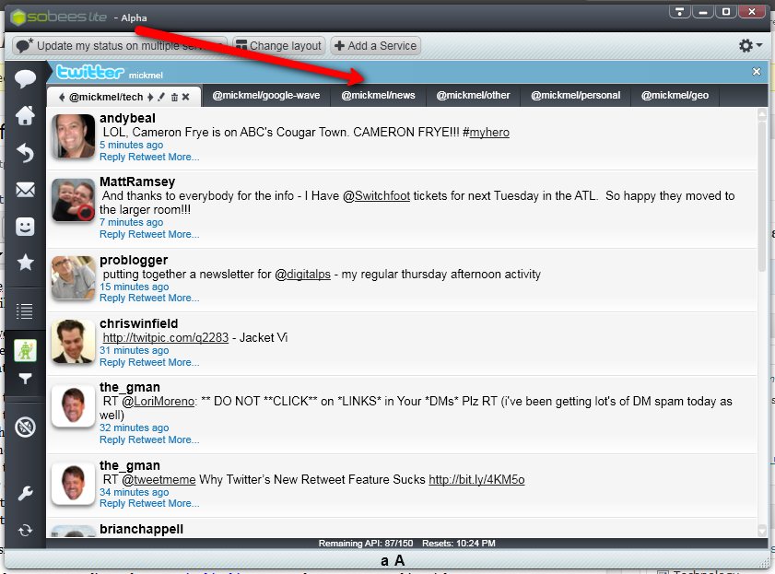Edit the @mickmel/tech tab with the pencil icon
Screen dimensions: 775x574
[x=161, y=97]
